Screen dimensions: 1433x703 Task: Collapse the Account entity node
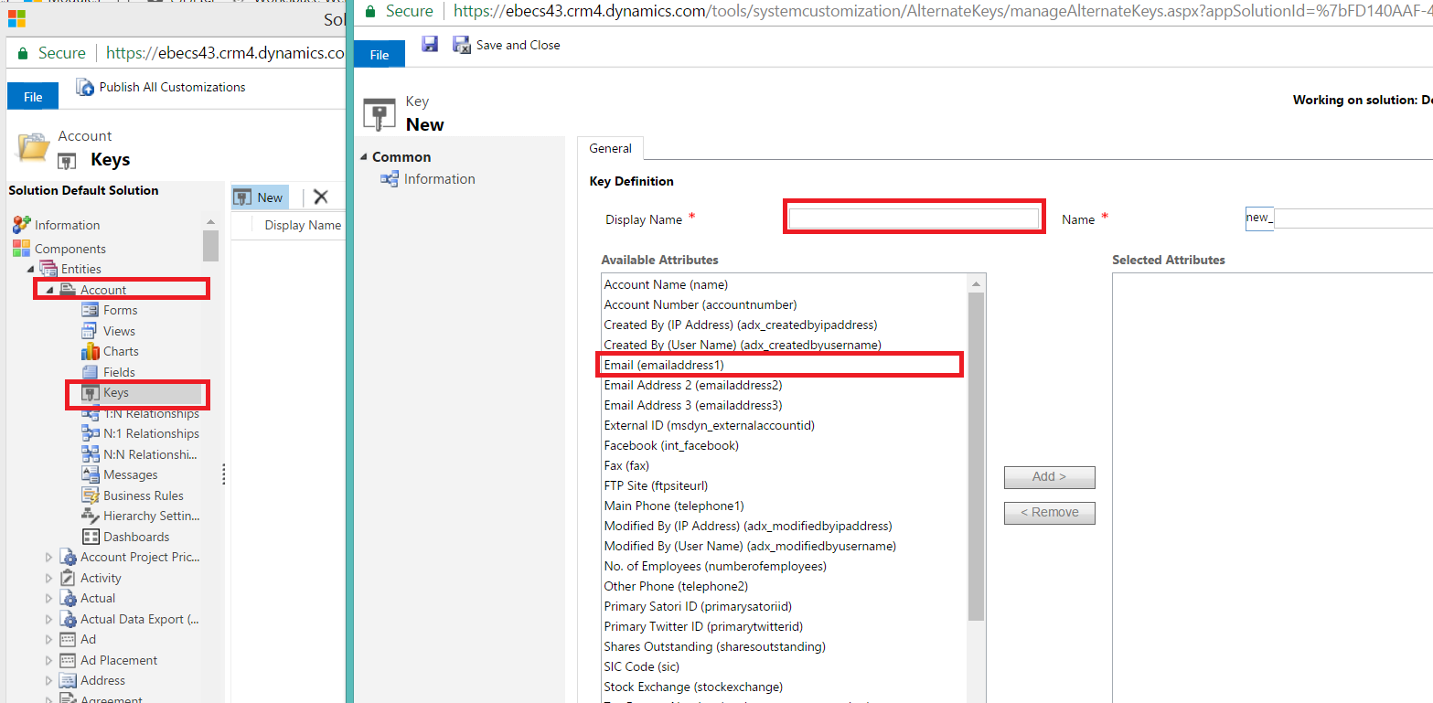point(50,290)
